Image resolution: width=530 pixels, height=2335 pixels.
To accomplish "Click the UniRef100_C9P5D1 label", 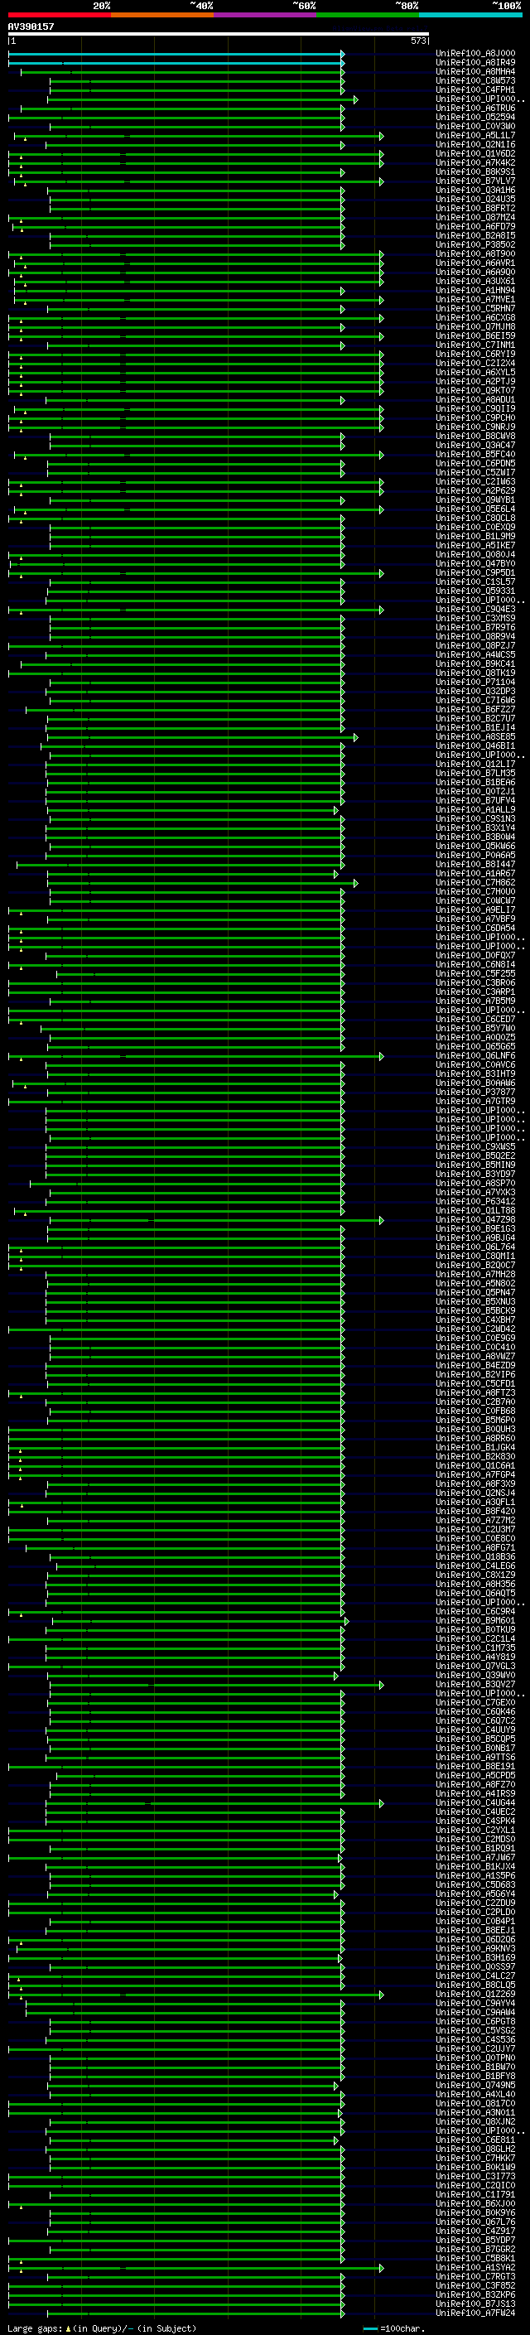I will [475, 573].
